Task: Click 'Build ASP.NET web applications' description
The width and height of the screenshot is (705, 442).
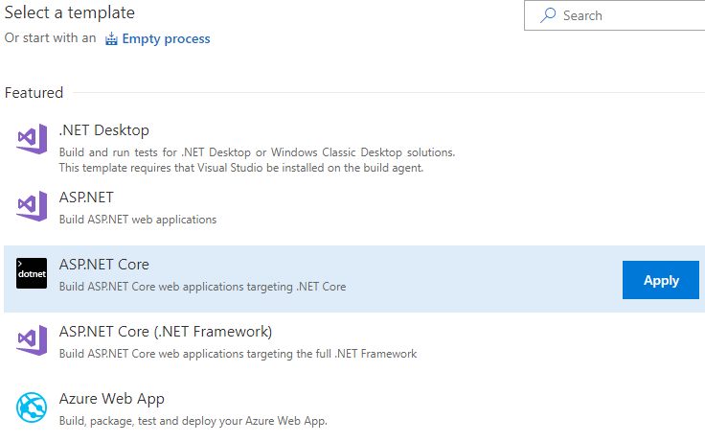Action: [137, 220]
